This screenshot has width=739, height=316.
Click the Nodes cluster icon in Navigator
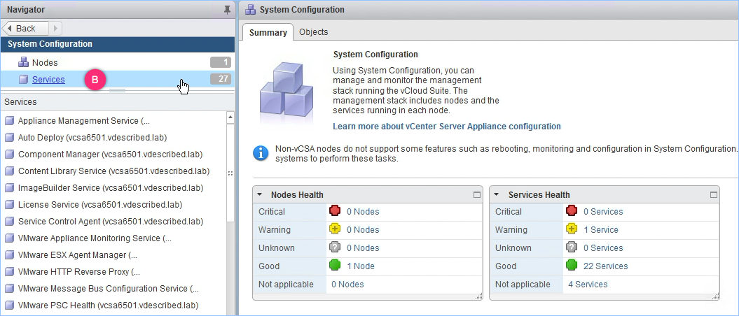pos(23,62)
